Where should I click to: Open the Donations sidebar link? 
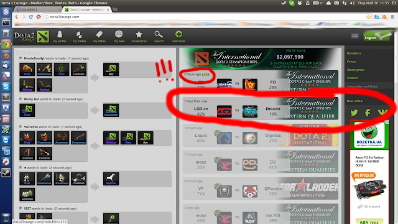pyautogui.click(x=354, y=54)
